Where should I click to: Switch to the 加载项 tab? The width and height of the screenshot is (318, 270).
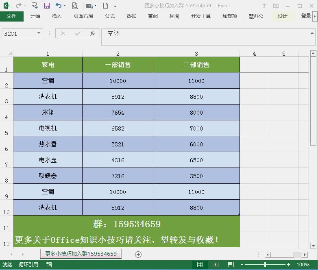[x=230, y=16]
